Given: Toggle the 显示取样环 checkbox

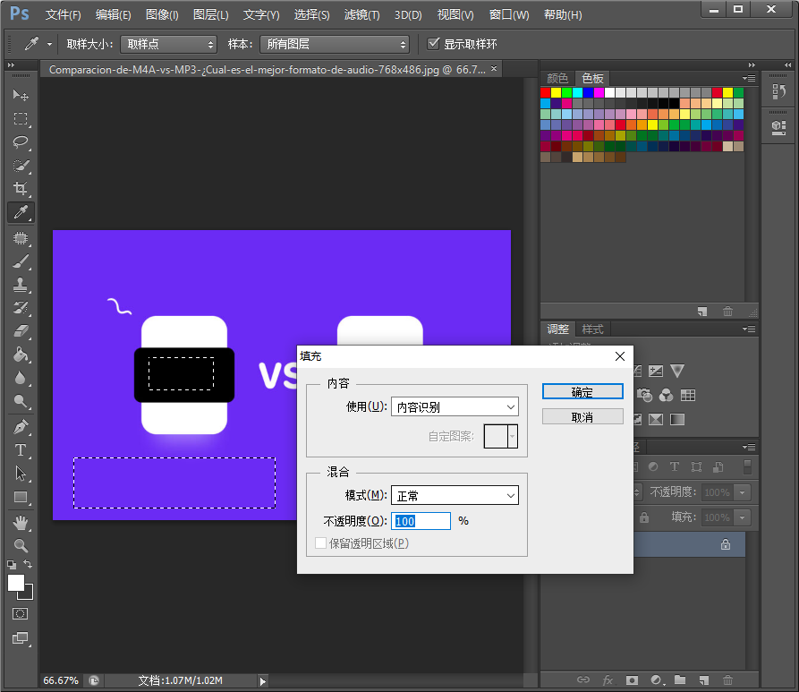Looking at the screenshot, I should (434, 44).
